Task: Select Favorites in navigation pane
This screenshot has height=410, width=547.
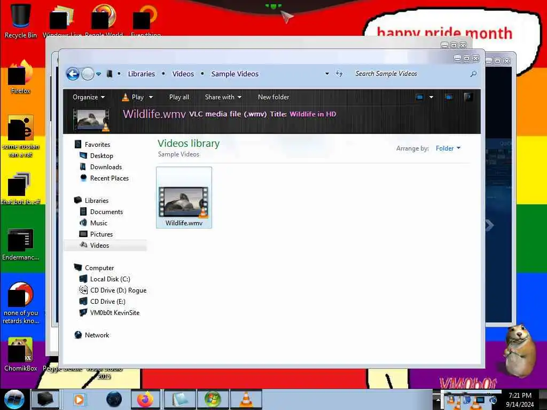Action: [x=97, y=145]
